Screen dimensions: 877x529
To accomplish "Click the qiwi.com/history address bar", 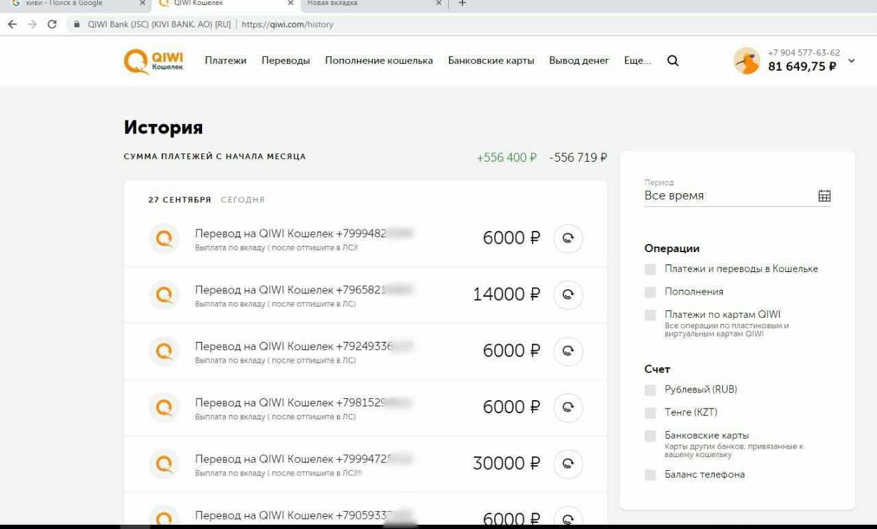I will [288, 24].
